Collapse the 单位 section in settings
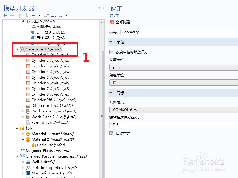The width and height of the screenshot is (238, 178). click(111, 42)
